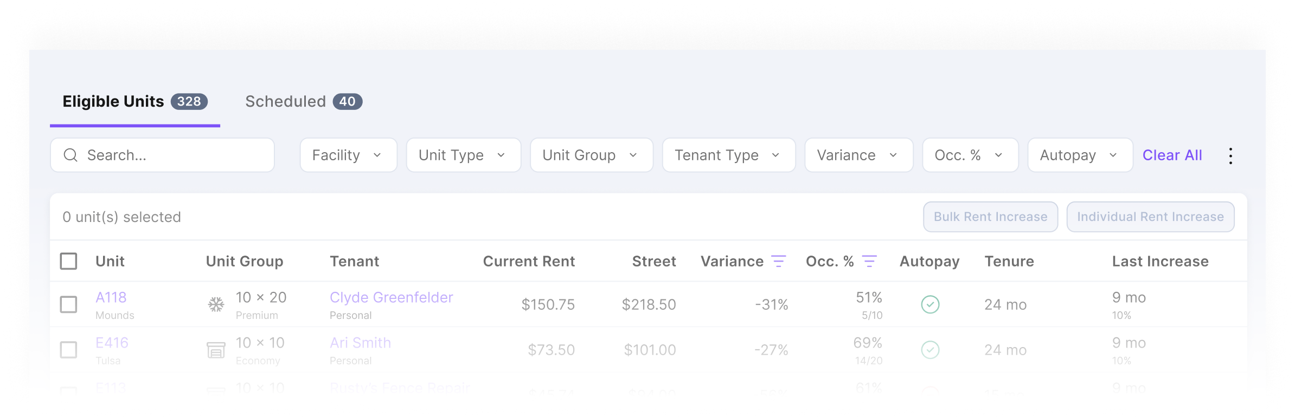Click the magnifier icon in search box
This screenshot has width=1295, height=418.
(x=70, y=155)
